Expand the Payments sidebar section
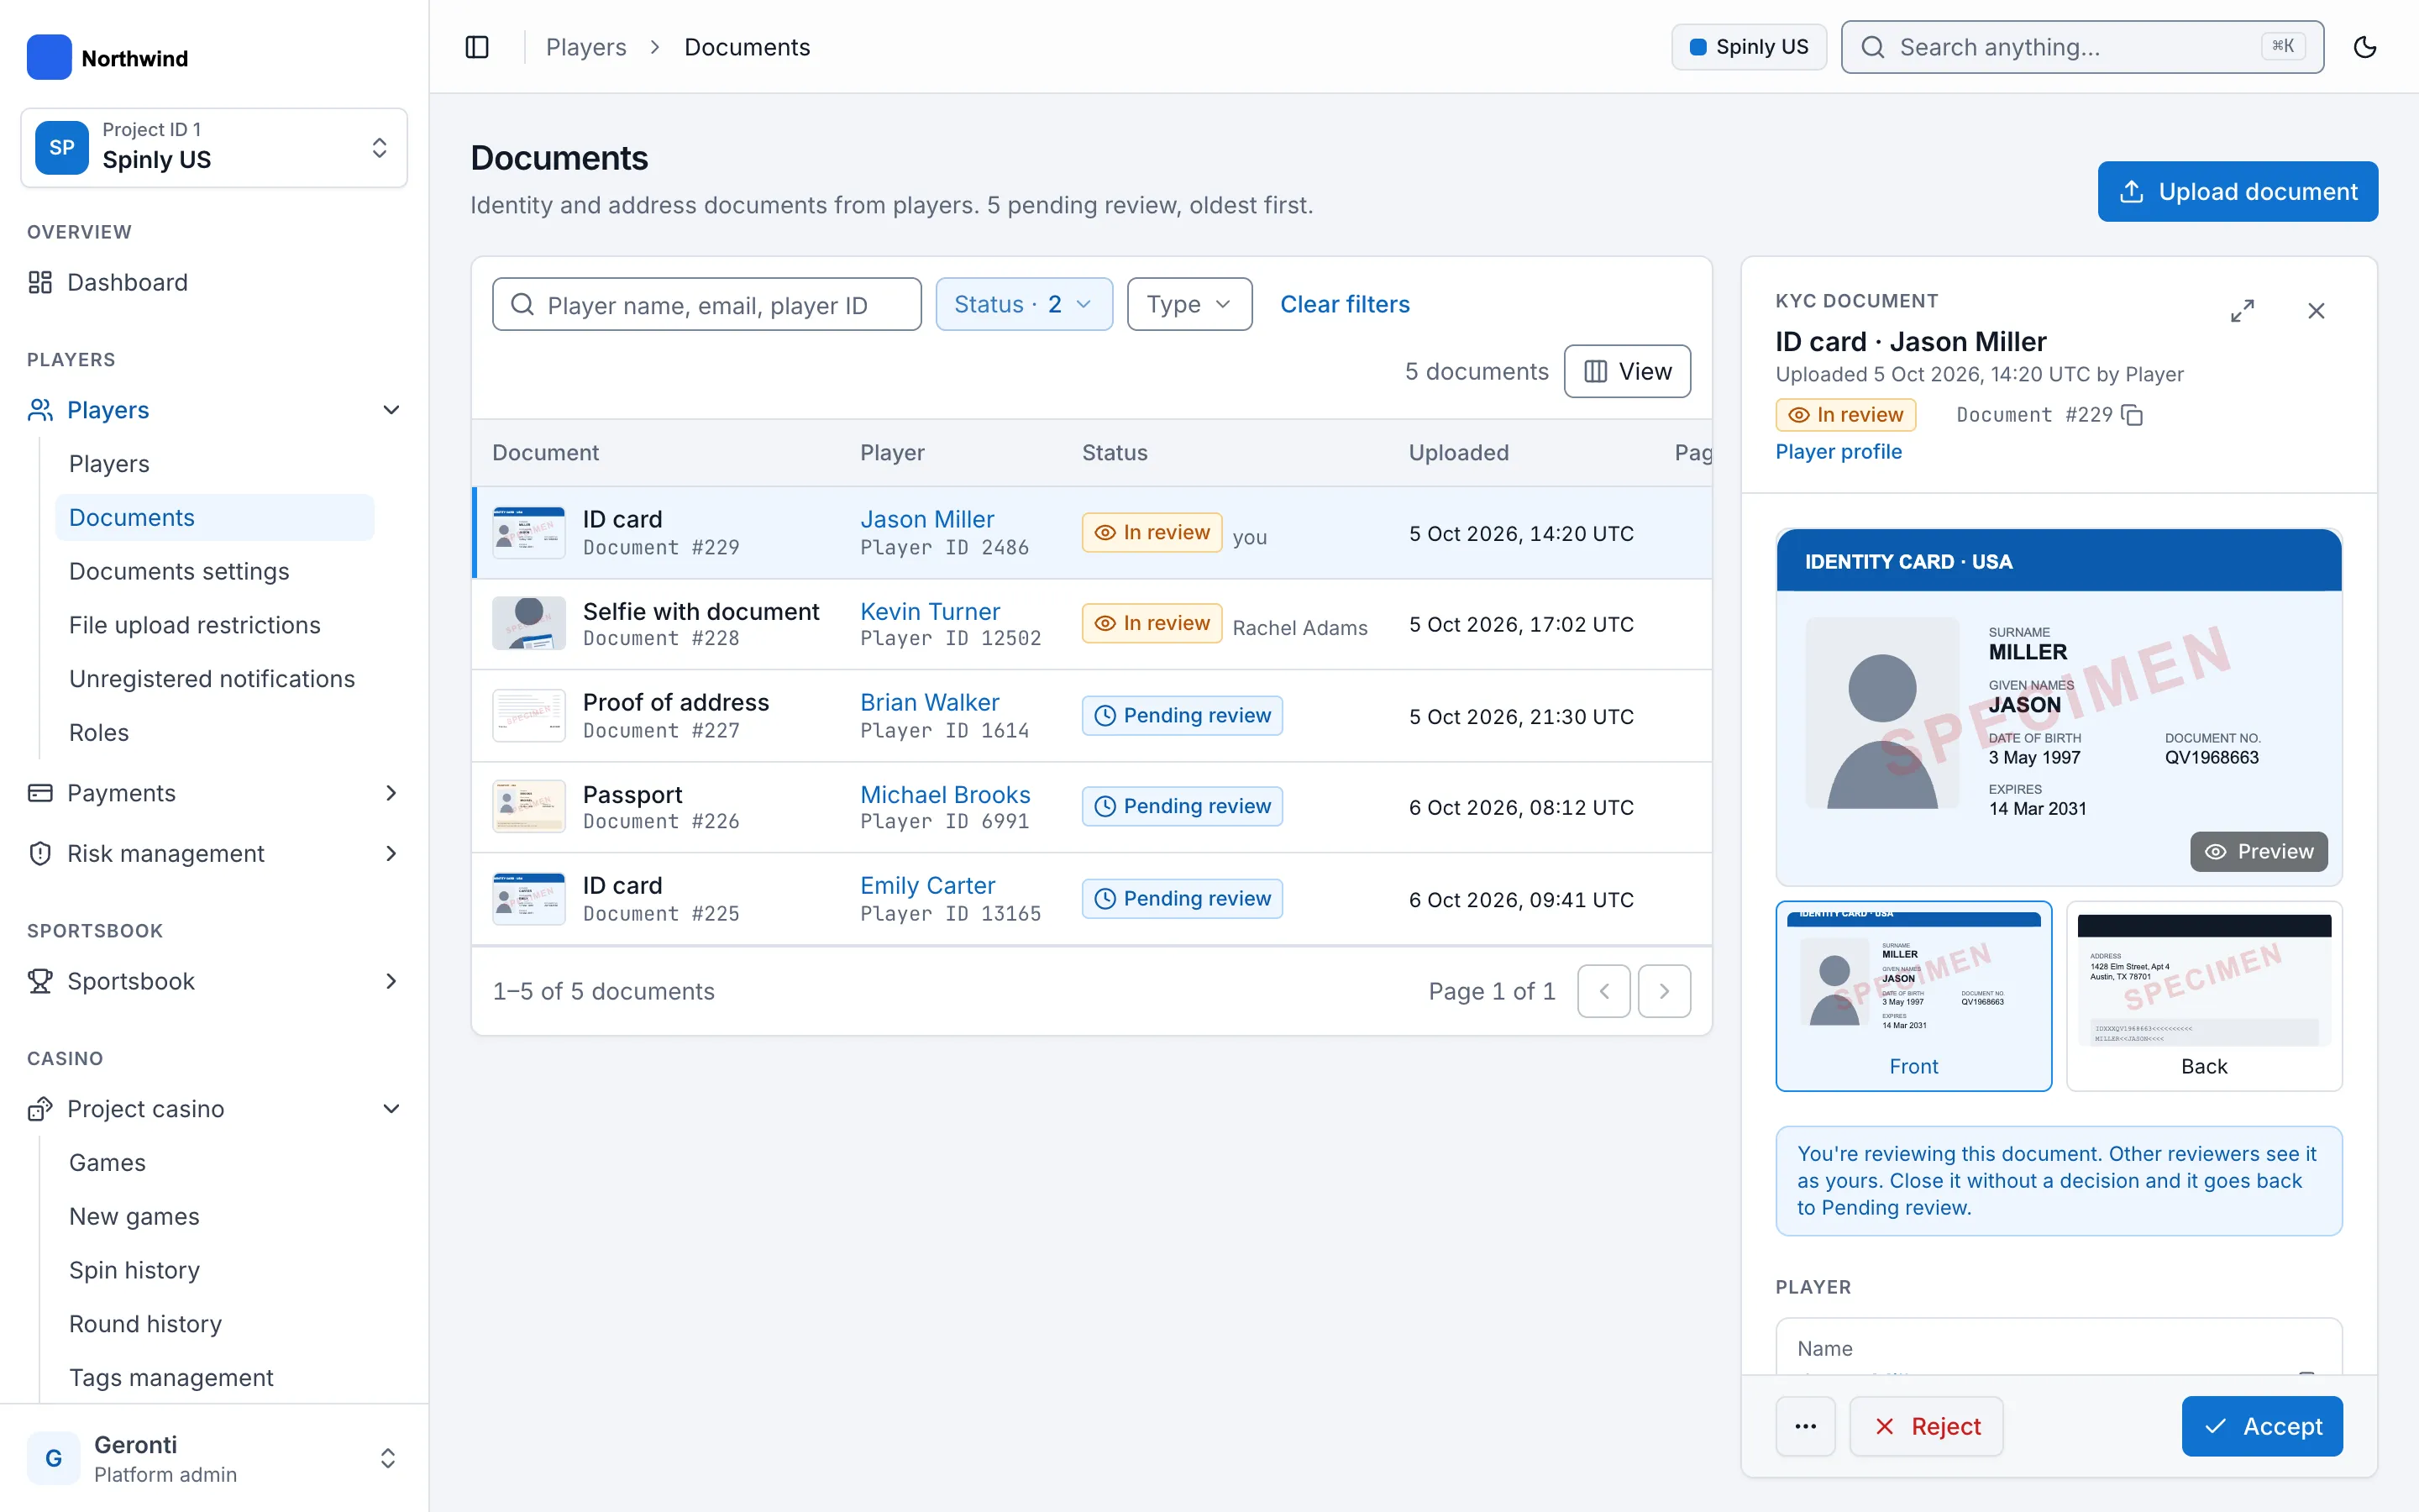The image size is (2419, 1512). (214, 793)
